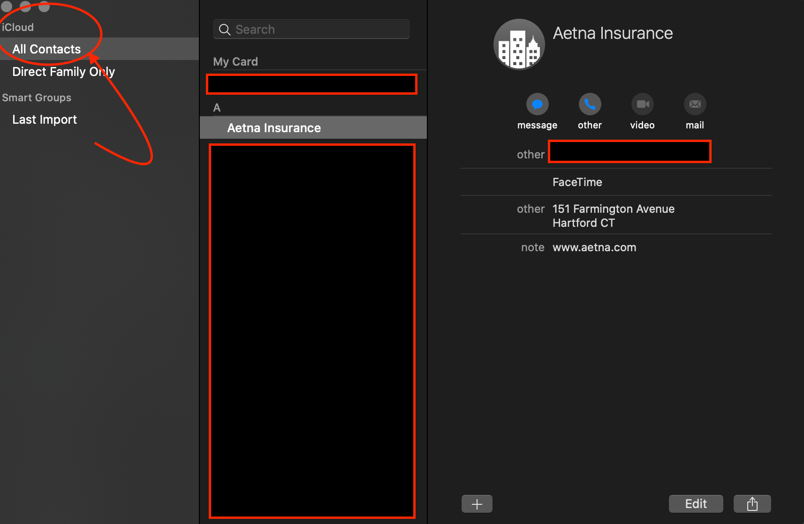Edit the Aetna Insurance contact card
Viewport: 804px width, 524px height.
(696, 504)
